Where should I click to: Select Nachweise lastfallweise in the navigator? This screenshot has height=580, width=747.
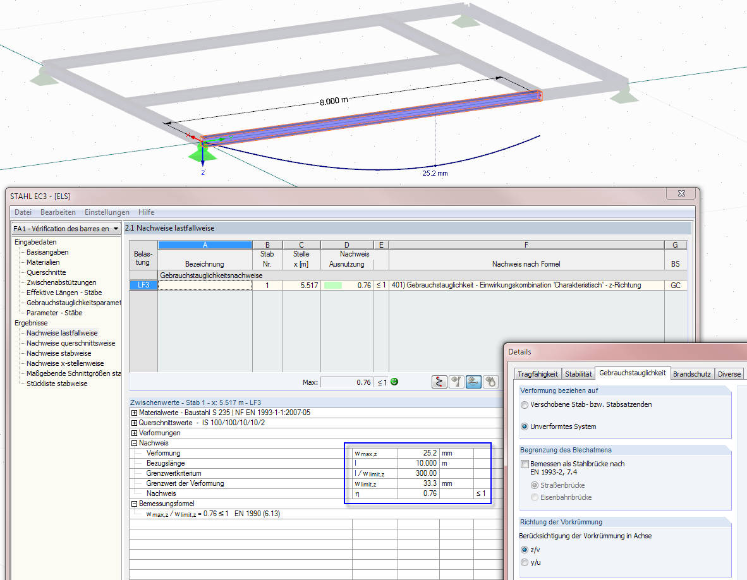coord(62,333)
